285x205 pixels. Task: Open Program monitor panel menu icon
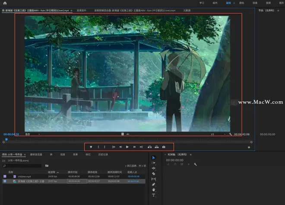tap(278, 10)
